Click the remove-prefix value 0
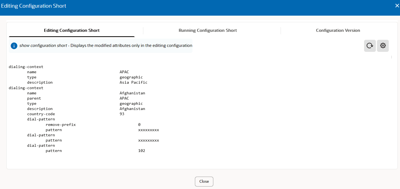Screen dimensions: 400x189 pyautogui.click(x=139, y=125)
